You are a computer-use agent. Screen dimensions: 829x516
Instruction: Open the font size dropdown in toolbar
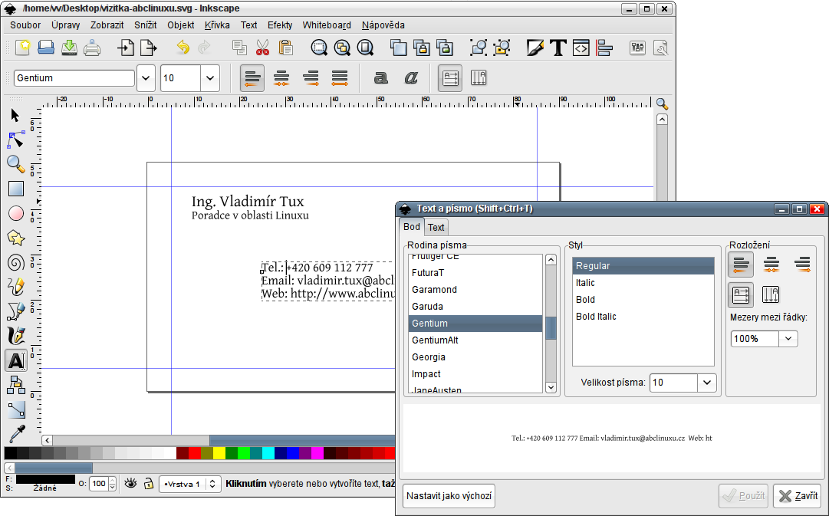pyautogui.click(x=210, y=78)
